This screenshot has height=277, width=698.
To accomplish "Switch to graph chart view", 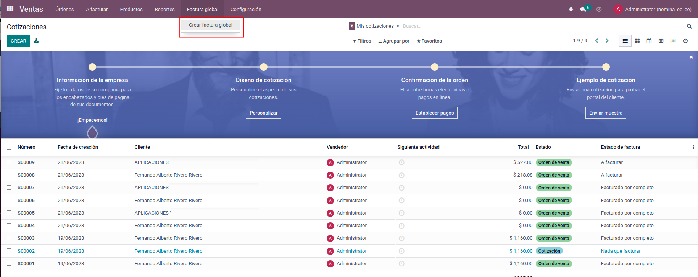I will click(673, 41).
